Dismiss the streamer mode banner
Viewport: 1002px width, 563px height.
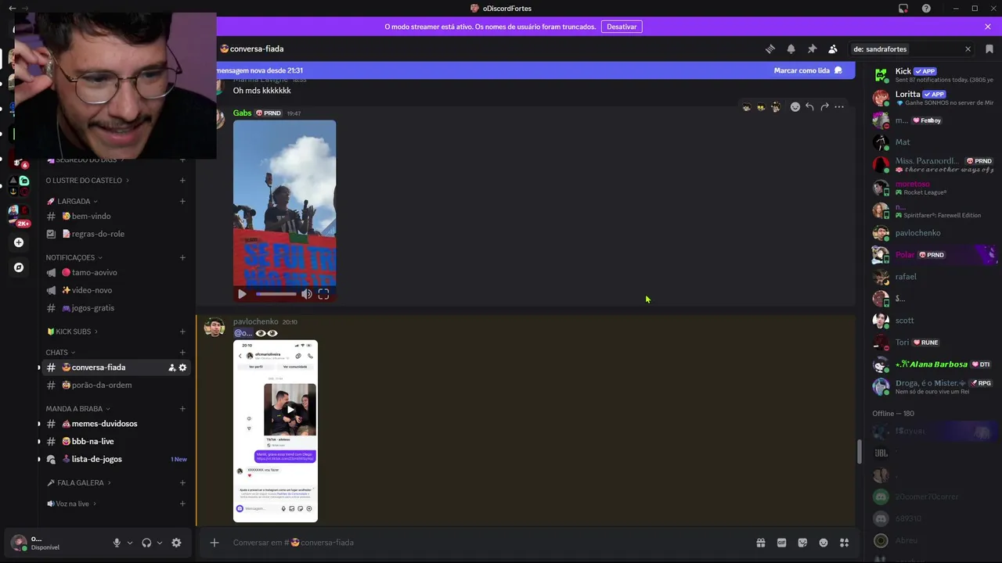click(988, 27)
